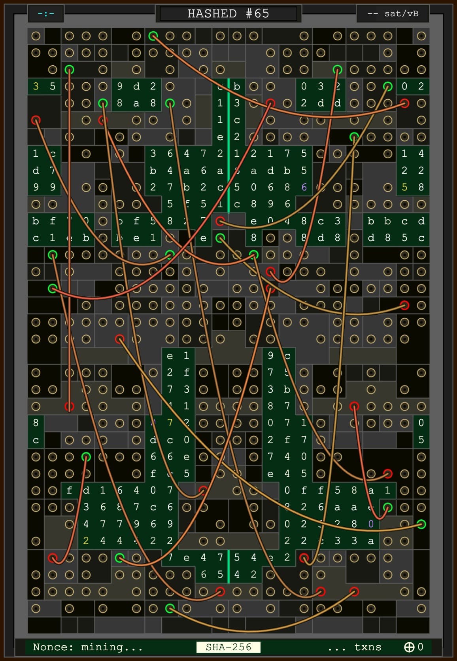Click the green node on the far right edge
Screen dimensions: 457x661
point(421,524)
